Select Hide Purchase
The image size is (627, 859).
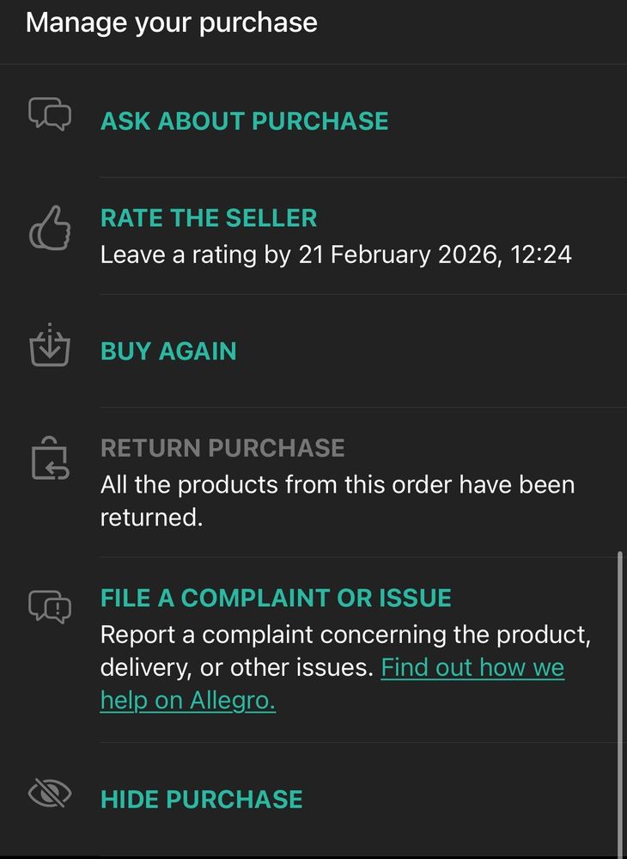coord(202,800)
